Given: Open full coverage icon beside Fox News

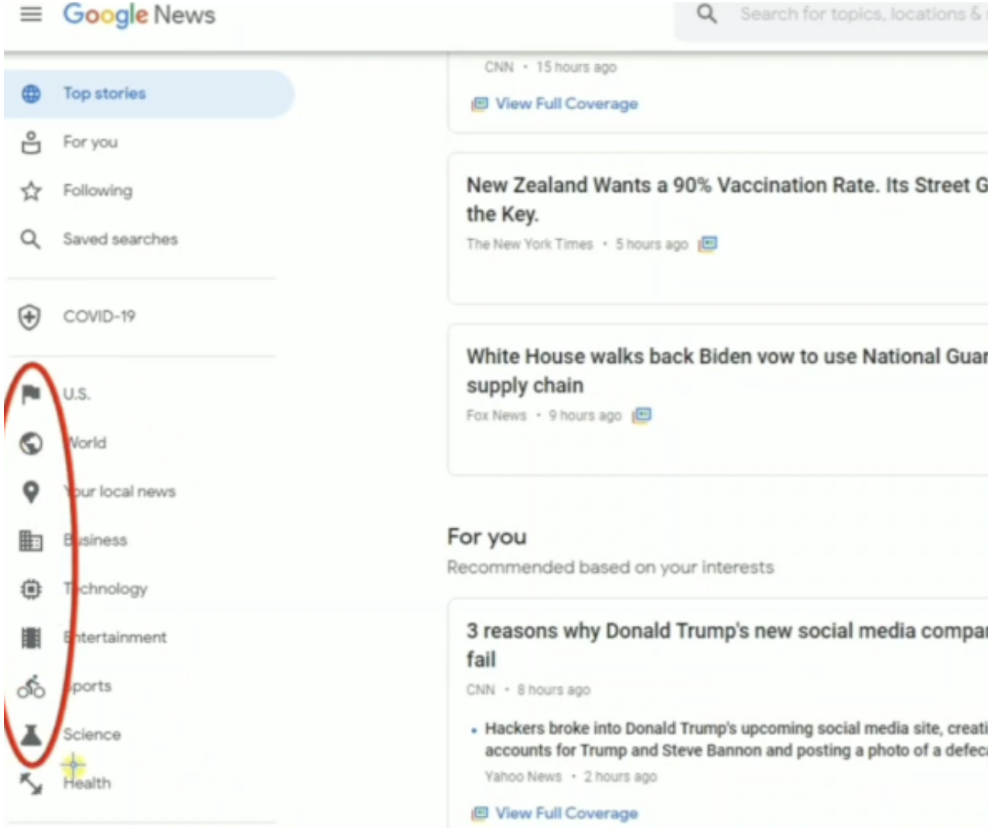Looking at the screenshot, I should point(642,416).
